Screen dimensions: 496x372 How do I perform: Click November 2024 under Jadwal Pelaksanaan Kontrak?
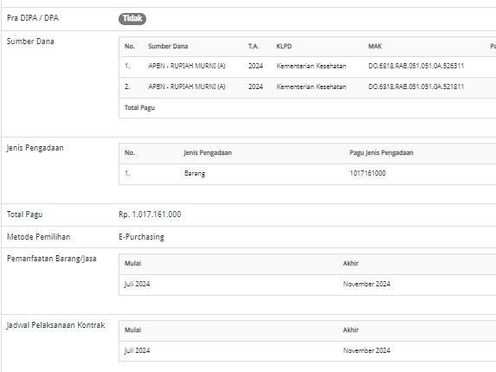click(367, 350)
